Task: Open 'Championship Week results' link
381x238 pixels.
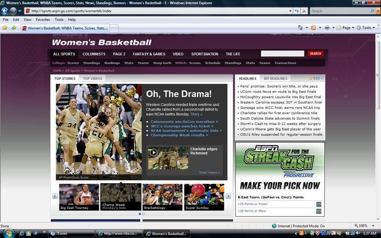Action: [x=180, y=135]
